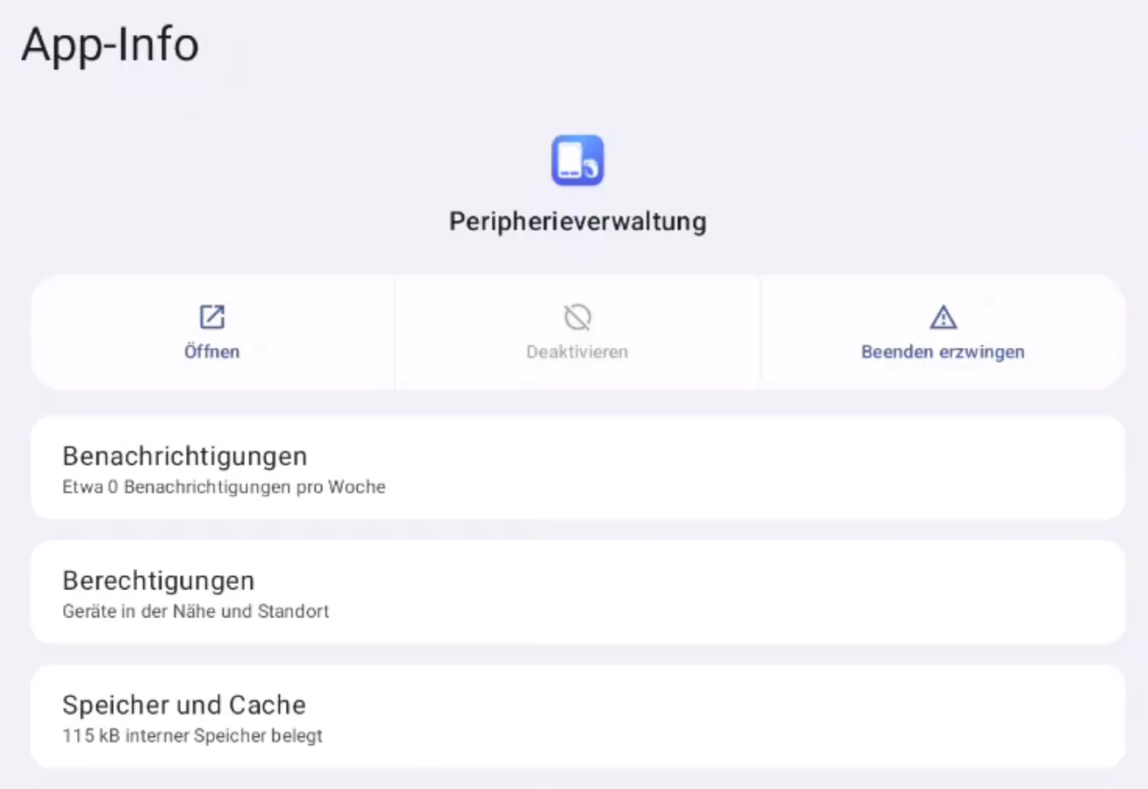Tap 'Geräte in der Nähe und Standort' text
1148x789 pixels.
(x=196, y=612)
